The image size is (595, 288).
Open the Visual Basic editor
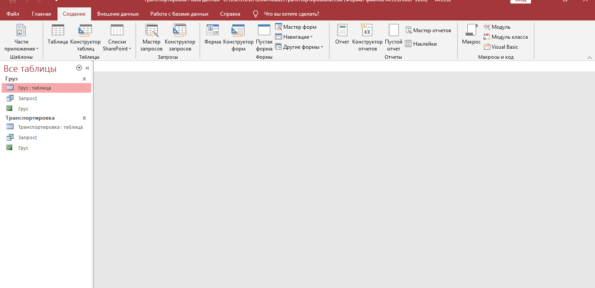501,47
